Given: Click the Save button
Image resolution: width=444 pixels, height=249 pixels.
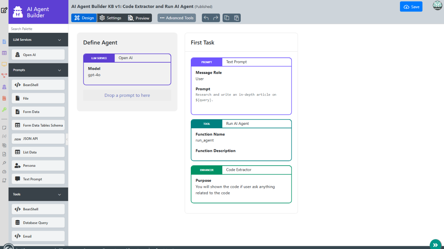Looking at the screenshot, I should [x=411, y=7].
